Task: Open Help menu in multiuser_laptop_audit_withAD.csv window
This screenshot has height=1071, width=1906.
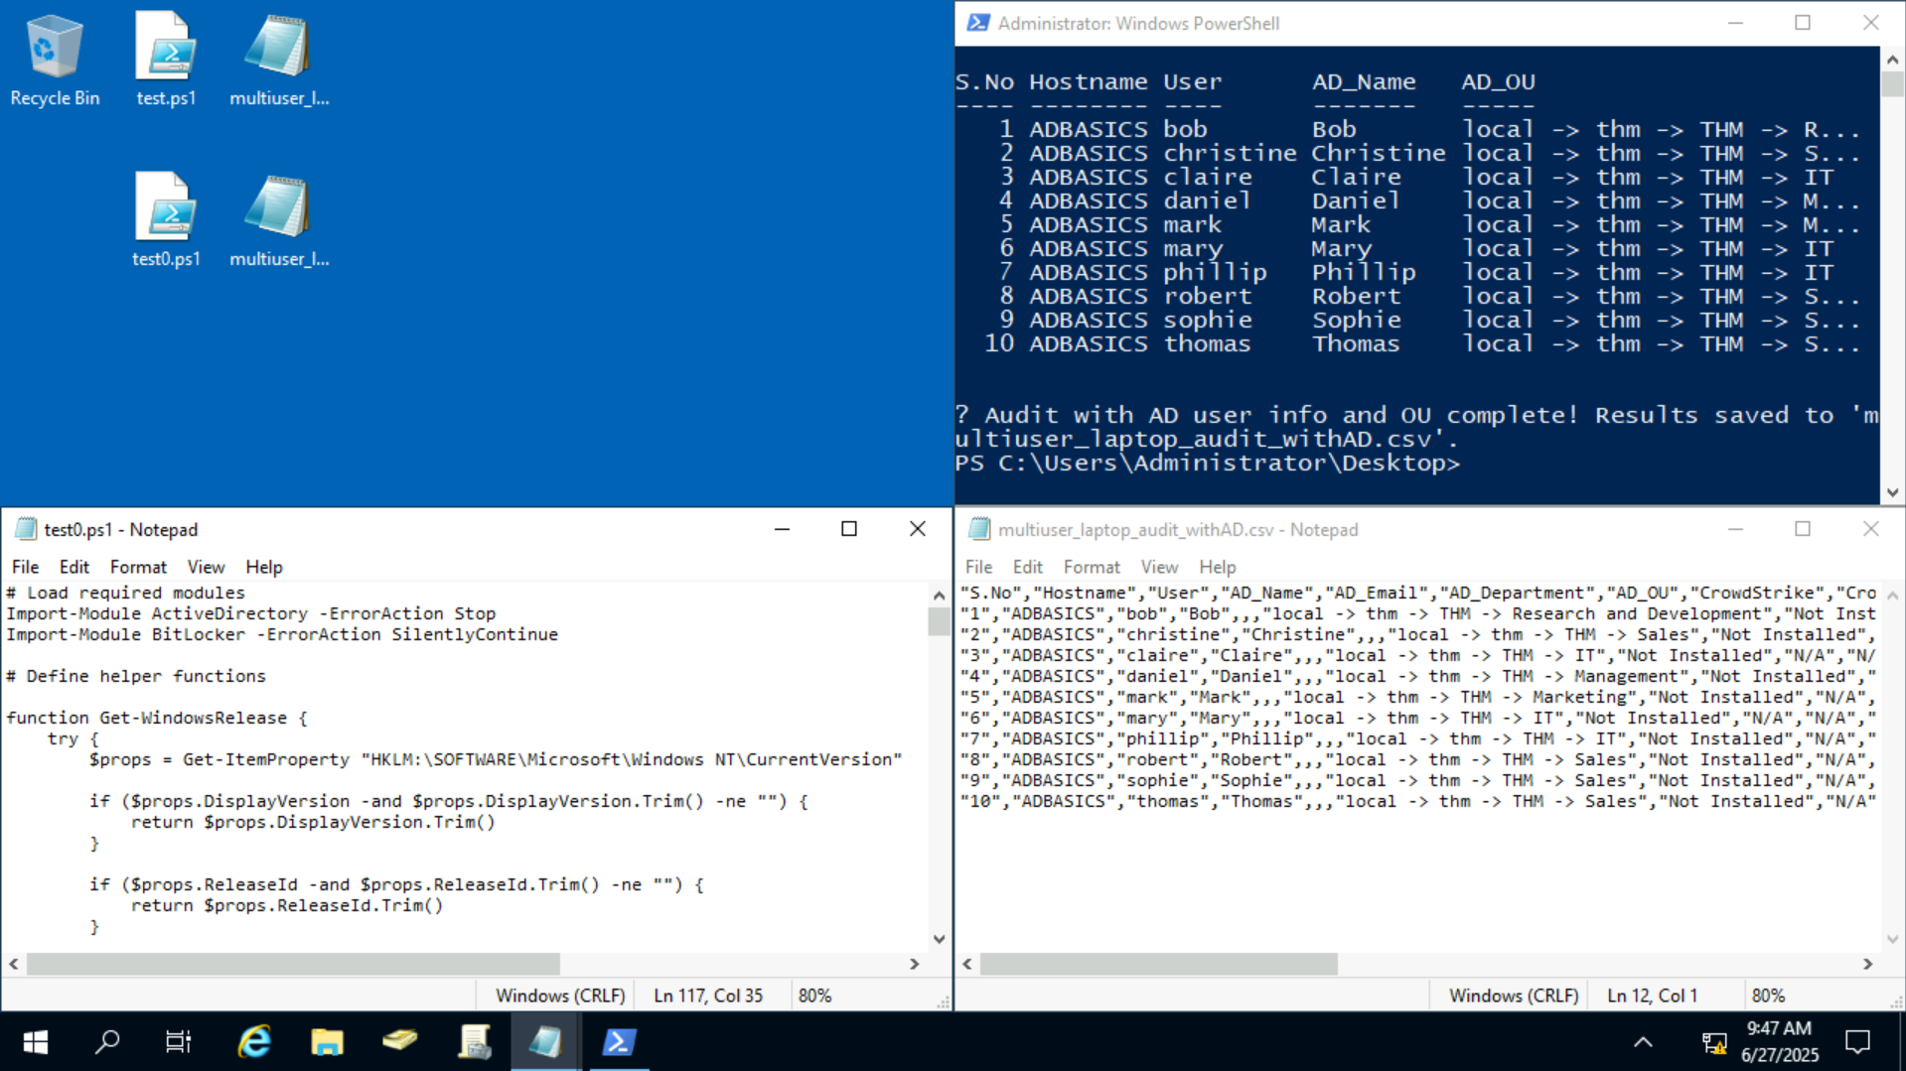Action: [x=1217, y=567]
